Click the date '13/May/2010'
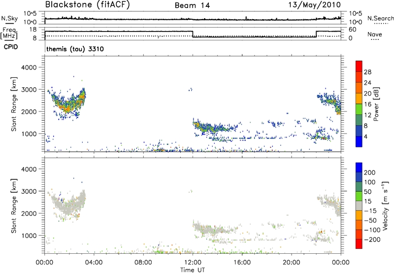394x273 pixels. (314, 5)
